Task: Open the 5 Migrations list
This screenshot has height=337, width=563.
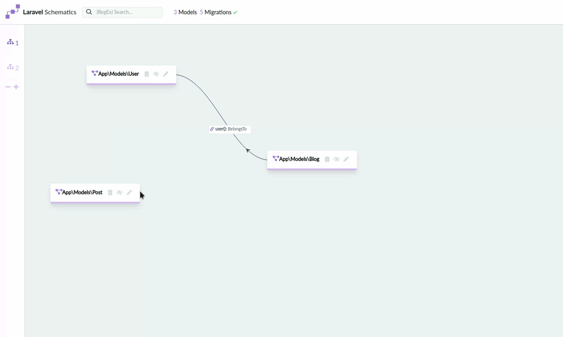Action: [216, 12]
